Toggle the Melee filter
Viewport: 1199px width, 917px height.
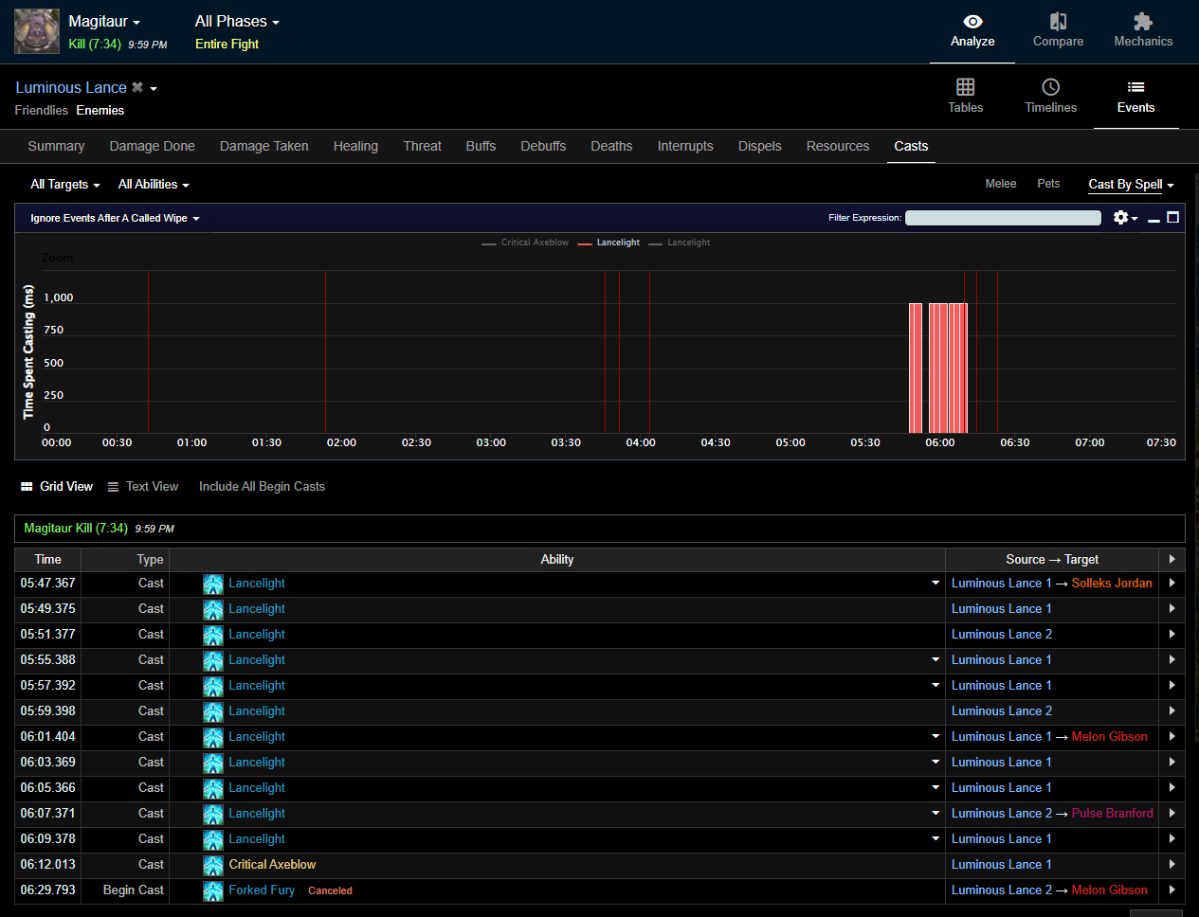[x=1001, y=184]
